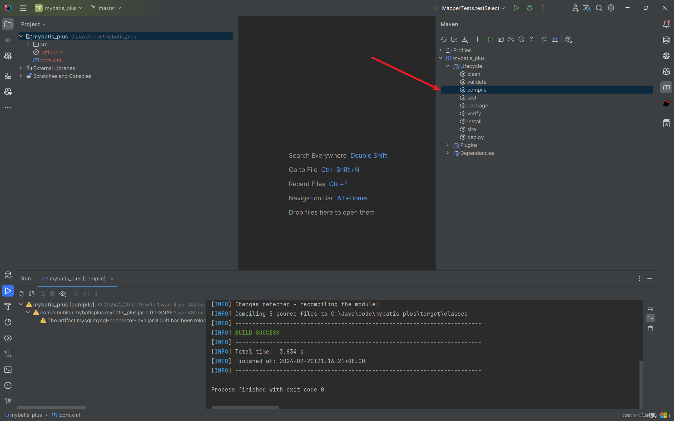Click the Translate icon in title bar
Screen dimensions: 674x421
click(587, 8)
